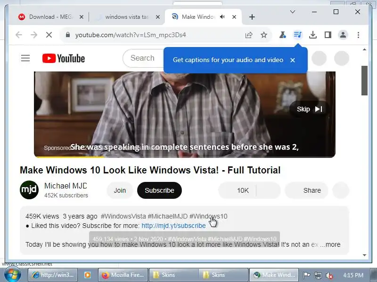377x282 pixels.
Task: Open Chrome downloads icon
Action: [312, 35]
